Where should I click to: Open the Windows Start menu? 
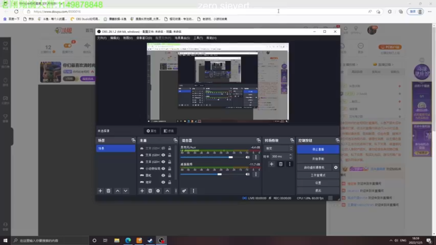click(x=5, y=241)
